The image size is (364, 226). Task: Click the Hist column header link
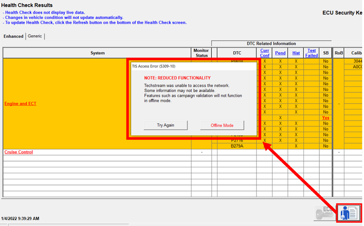pyautogui.click(x=296, y=53)
